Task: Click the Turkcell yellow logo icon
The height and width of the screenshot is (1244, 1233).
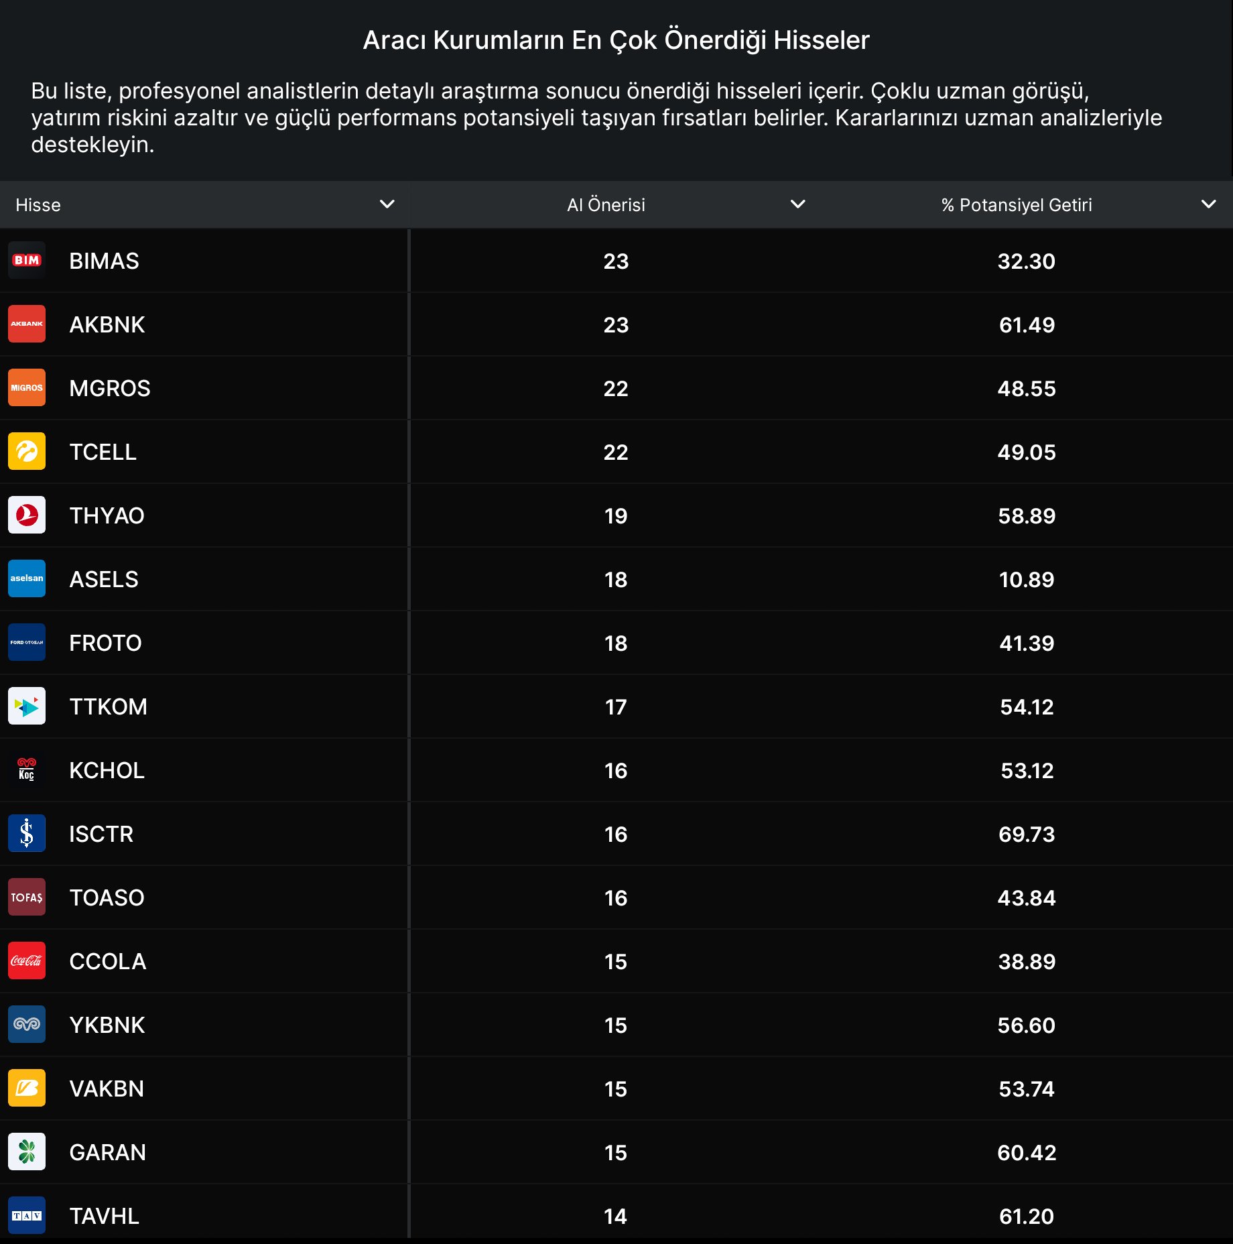Action: coord(27,451)
